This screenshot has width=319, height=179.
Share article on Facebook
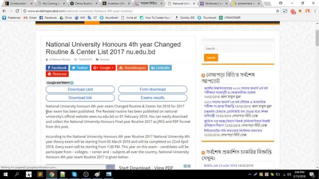click(x=57, y=68)
